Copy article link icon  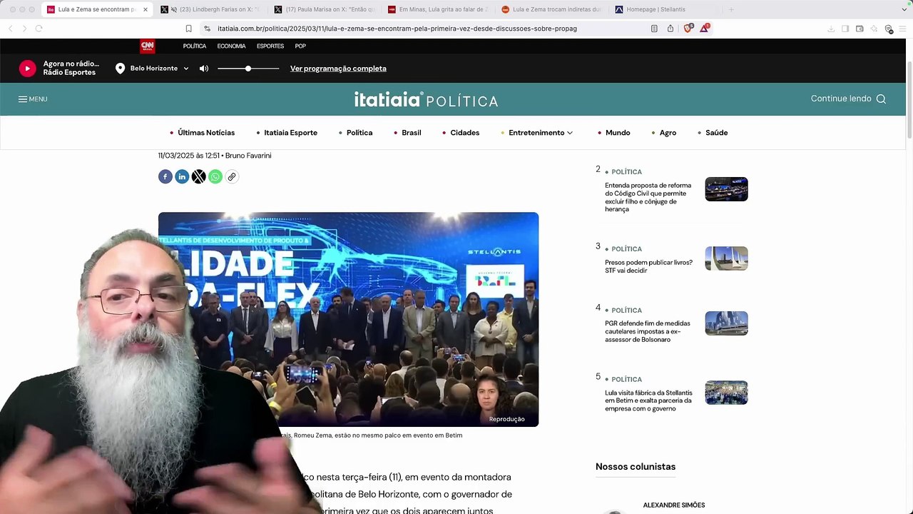[232, 176]
